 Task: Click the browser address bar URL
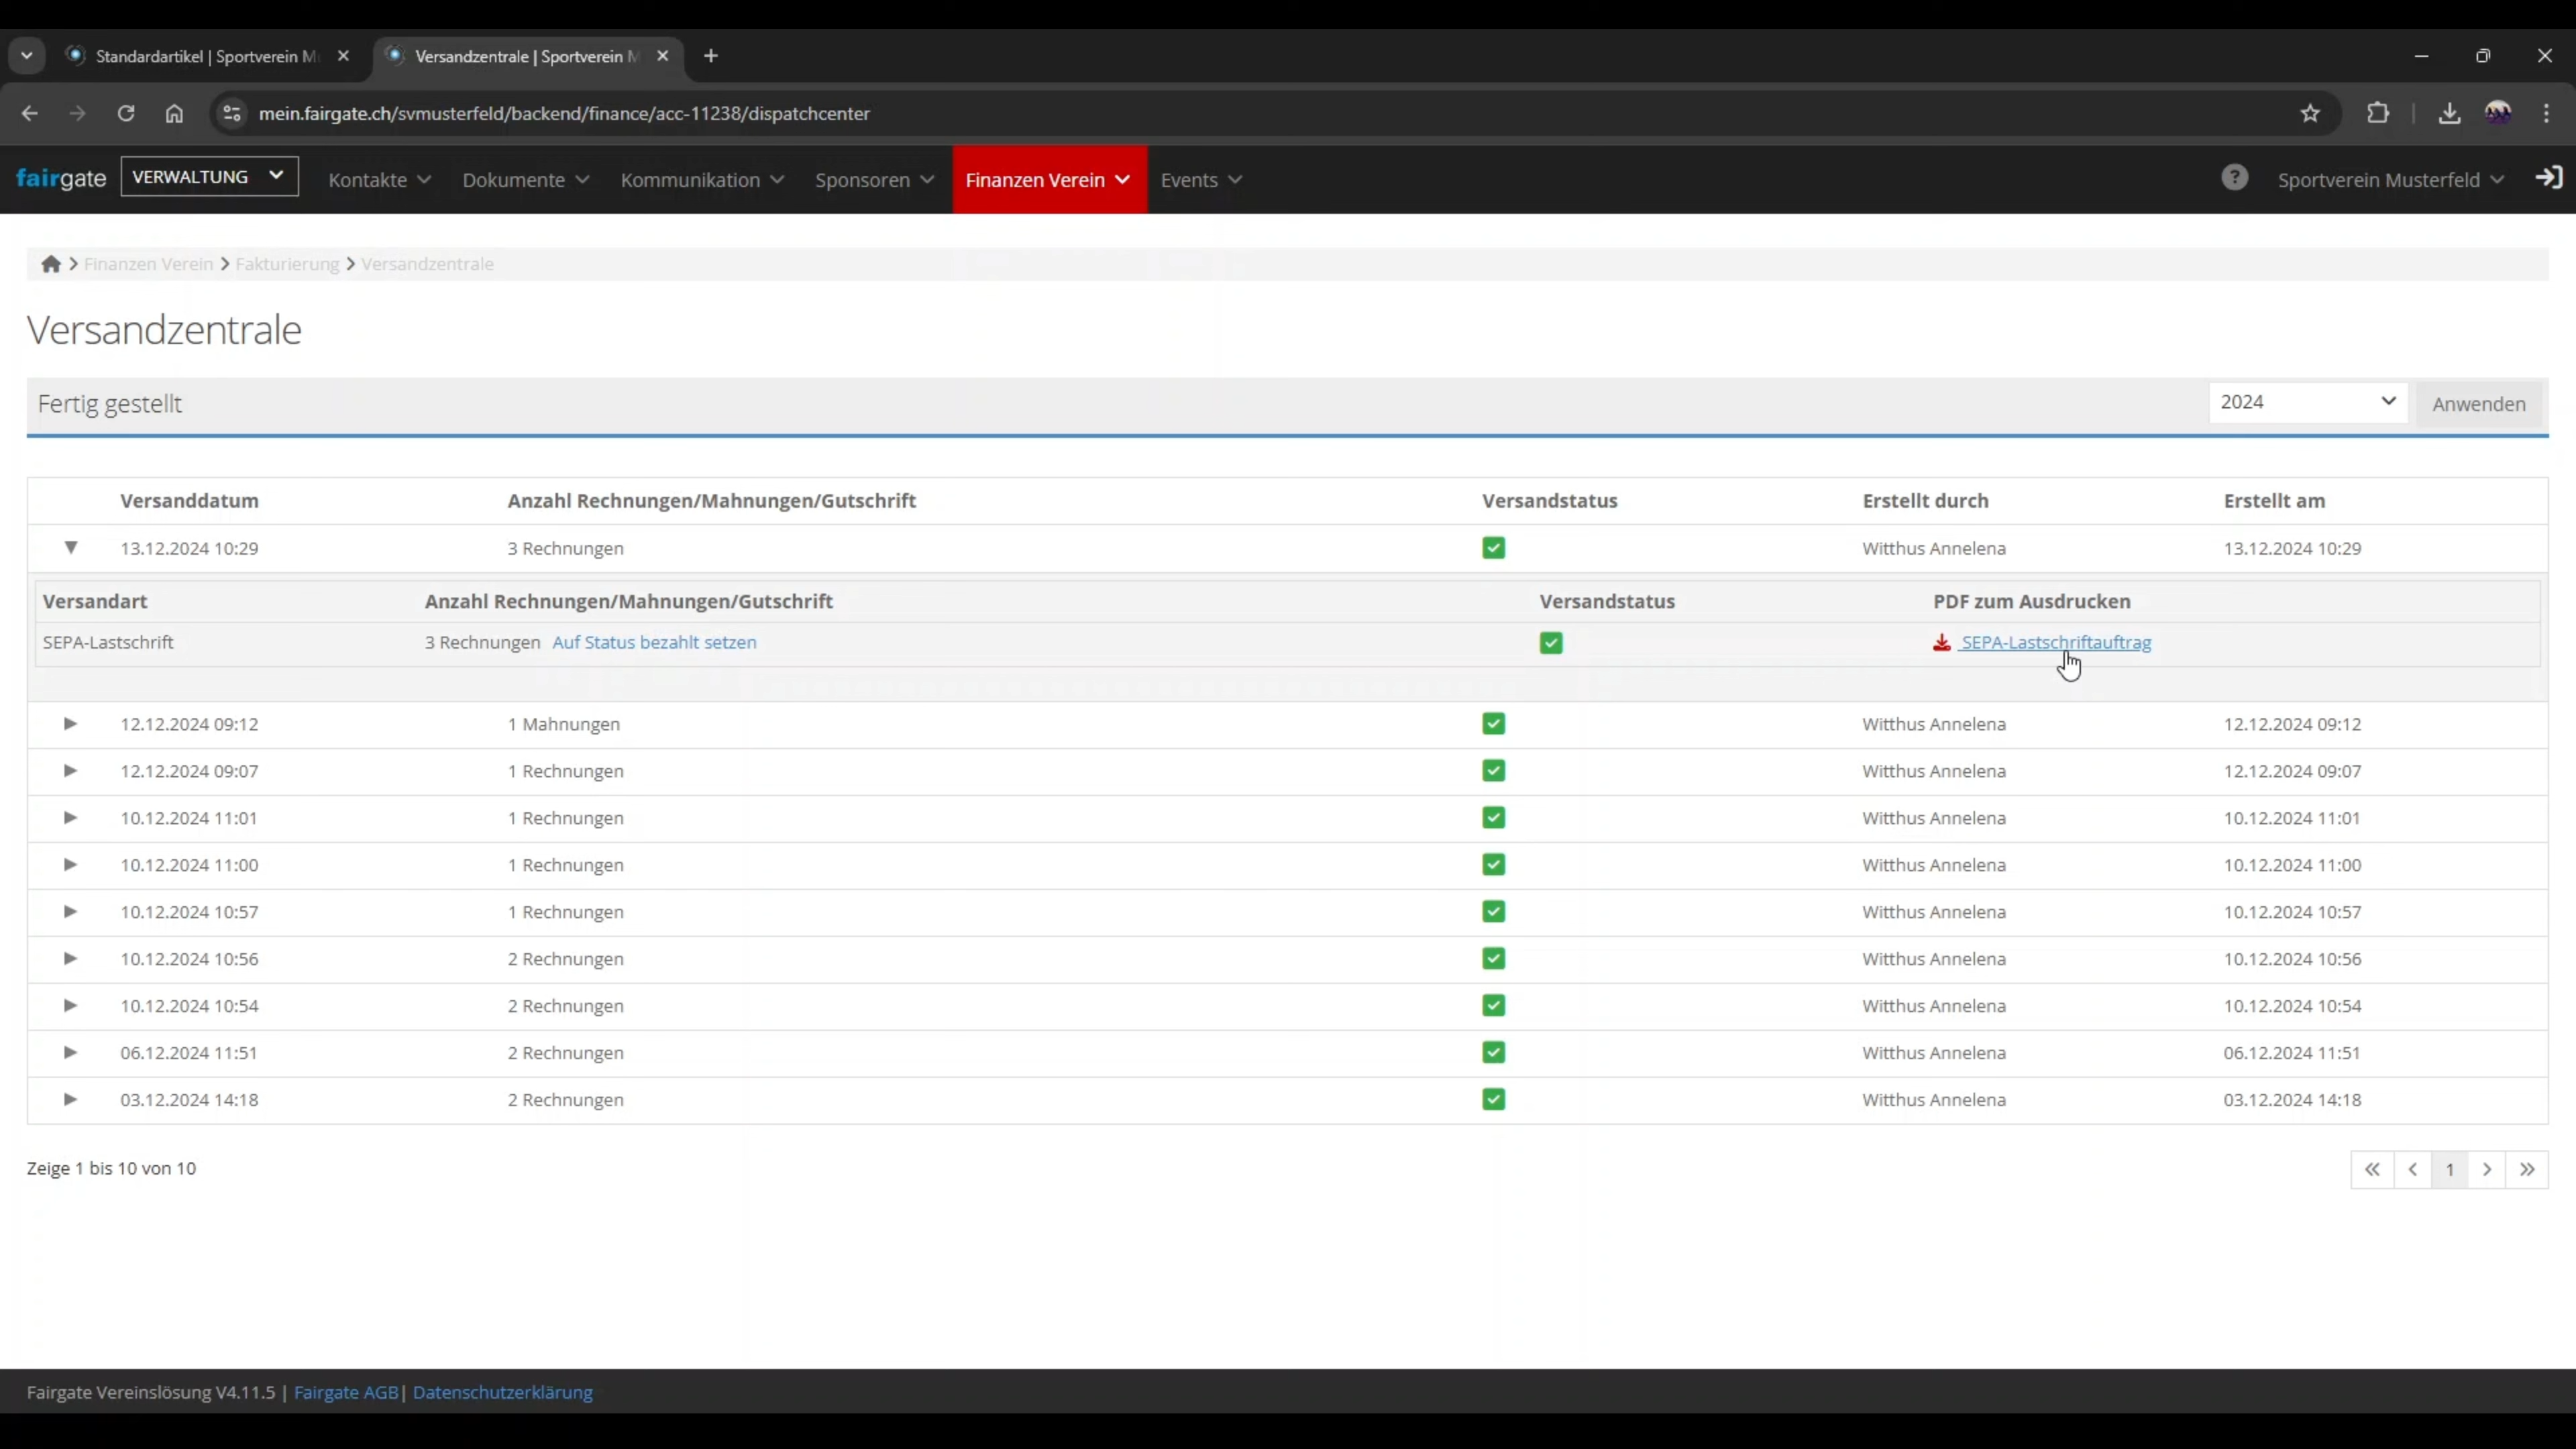[x=564, y=113]
